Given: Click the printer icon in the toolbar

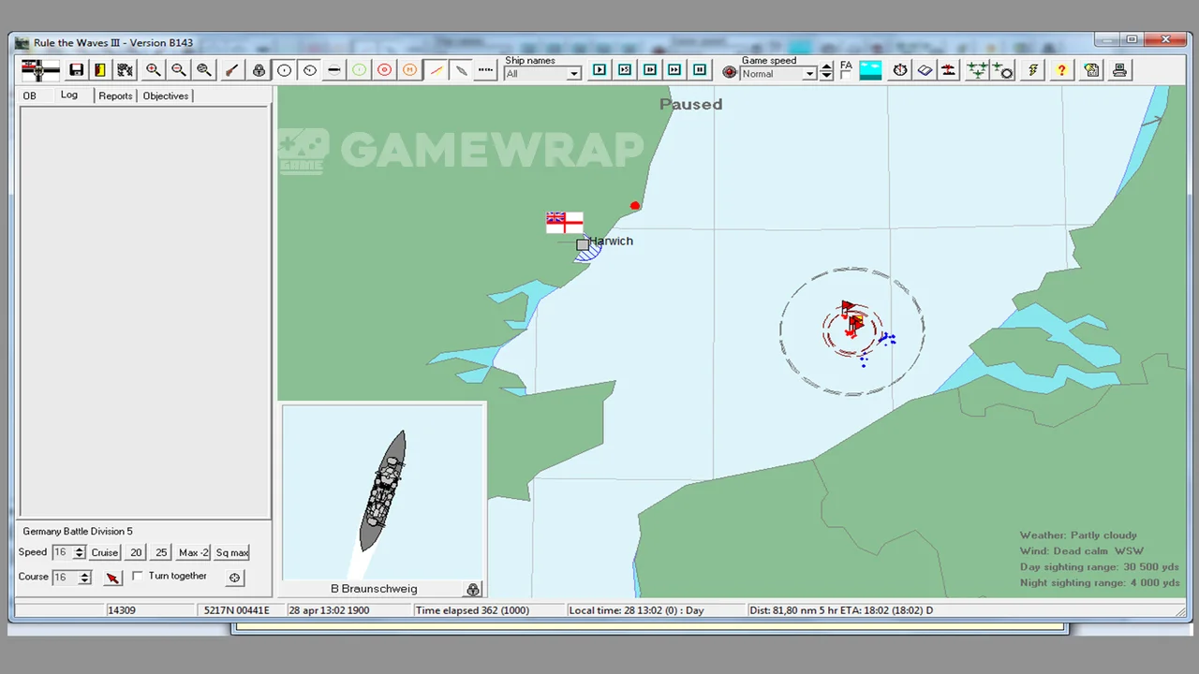Looking at the screenshot, I should coord(1118,70).
